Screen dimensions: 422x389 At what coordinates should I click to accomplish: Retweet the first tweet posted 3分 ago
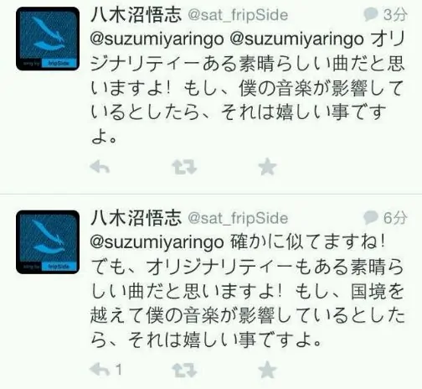click(x=184, y=168)
